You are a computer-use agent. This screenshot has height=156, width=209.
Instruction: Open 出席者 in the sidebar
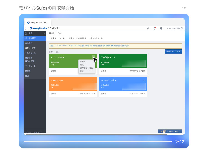pos(35,71)
